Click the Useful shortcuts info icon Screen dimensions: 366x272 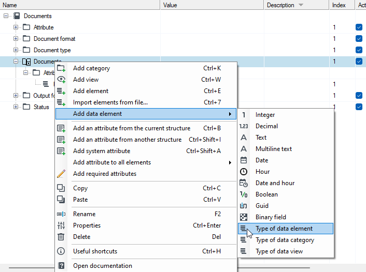click(61, 251)
